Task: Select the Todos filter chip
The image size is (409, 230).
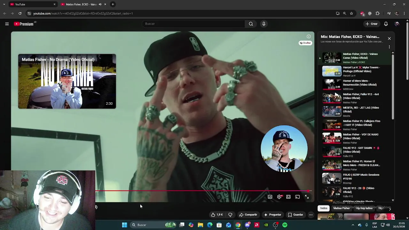Action: (324, 208)
